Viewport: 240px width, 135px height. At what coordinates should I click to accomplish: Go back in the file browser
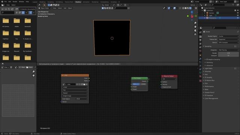3,9
